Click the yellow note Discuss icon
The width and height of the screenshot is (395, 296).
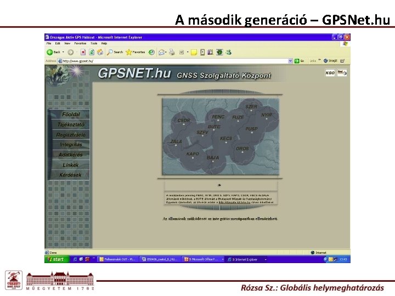coord(194,53)
